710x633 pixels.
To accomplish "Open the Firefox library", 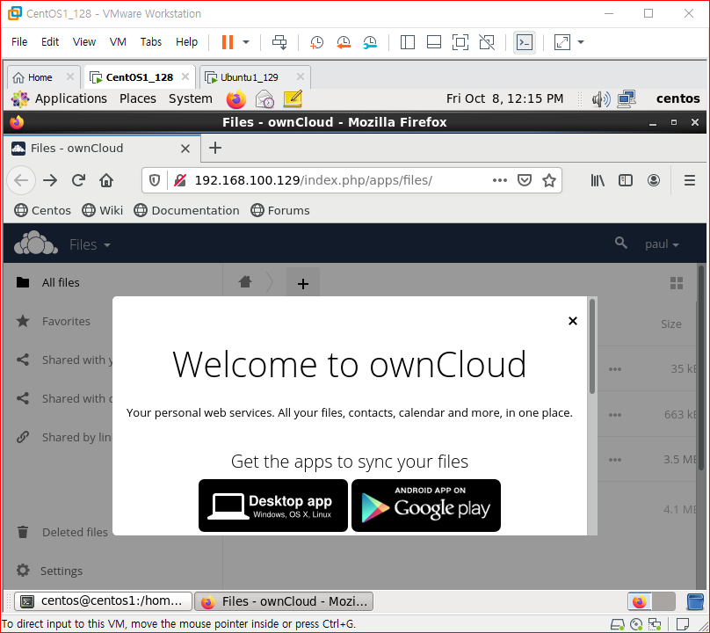I will tap(598, 180).
